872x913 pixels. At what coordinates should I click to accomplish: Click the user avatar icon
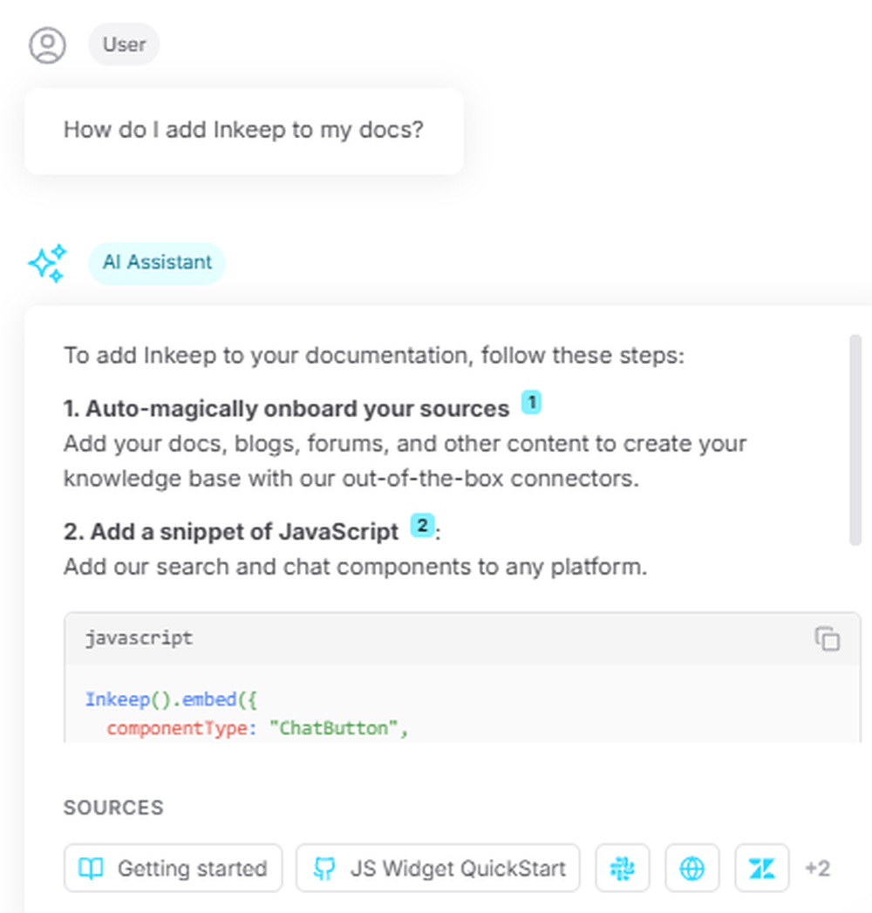click(47, 45)
